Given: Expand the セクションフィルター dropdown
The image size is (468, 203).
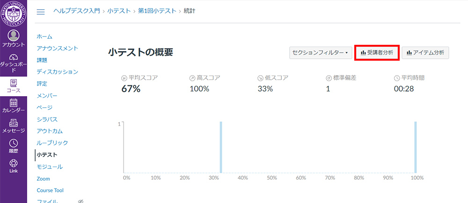Looking at the screenshot, I should point(321,53).
